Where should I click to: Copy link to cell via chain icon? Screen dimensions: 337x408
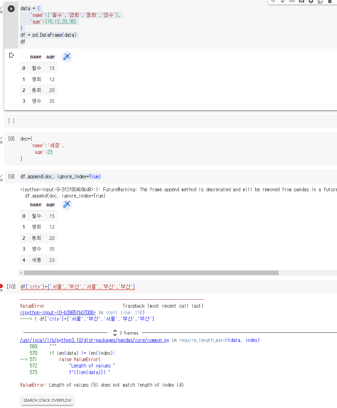[x=292, y=1]
